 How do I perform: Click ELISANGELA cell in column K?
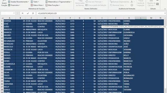click(x=129, y=32)
